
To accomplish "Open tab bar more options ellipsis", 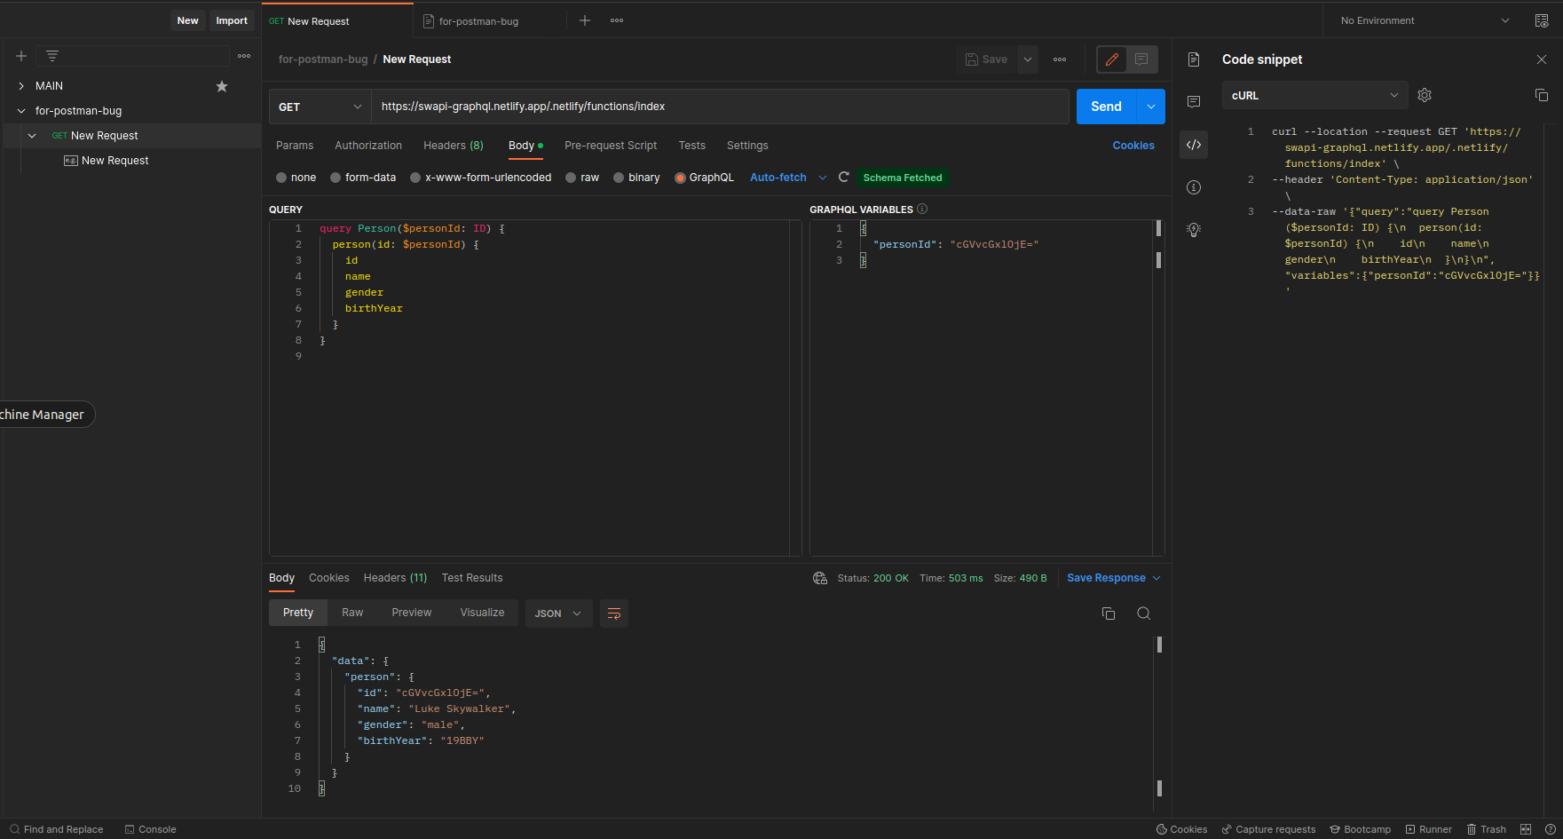I will pyautogui.click(x=617, y=20).
